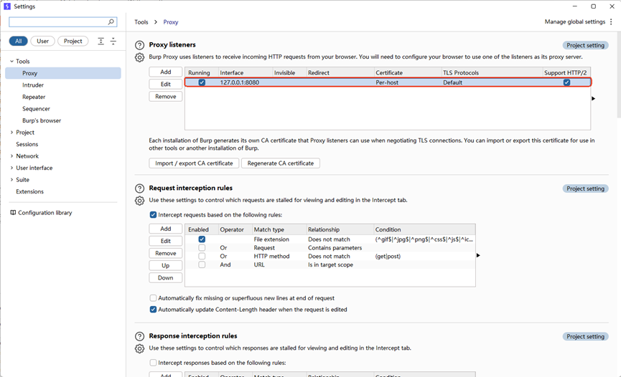Toggle Support HTTP/2 checkbox for the listener

click(566, 82)
